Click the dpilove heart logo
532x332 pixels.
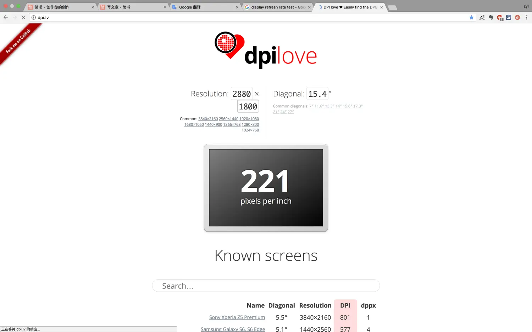266,50
